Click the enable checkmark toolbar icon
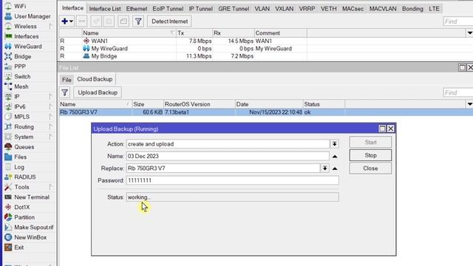This screenshot has height=266, width=473. (96, 21)
